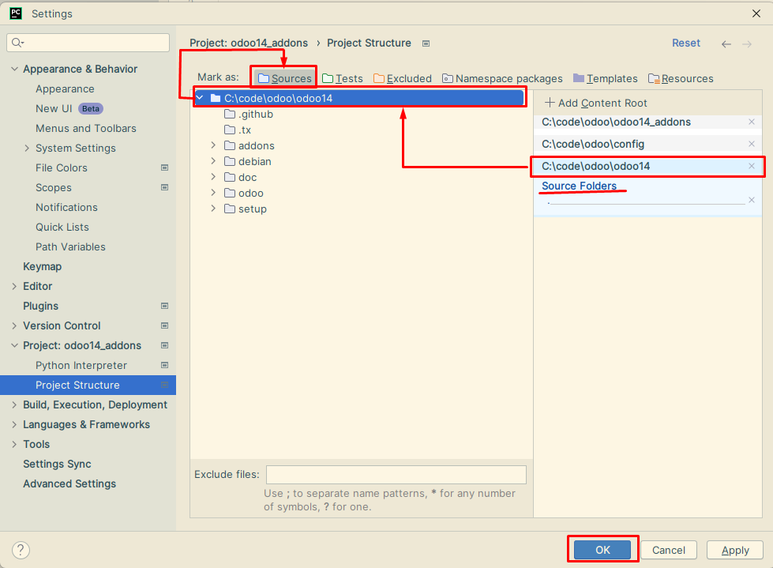Image resolution: width=773 pixels, height=568 pixels.
Task: Click the PyCharm logo in title bar
Action: click(16, 13)
